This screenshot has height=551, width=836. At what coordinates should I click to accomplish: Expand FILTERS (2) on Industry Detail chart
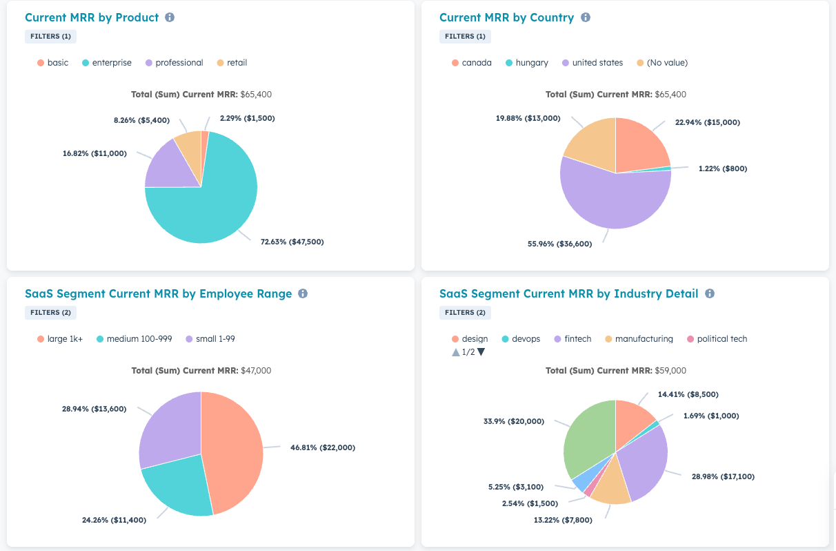click(x=465, y=313)
